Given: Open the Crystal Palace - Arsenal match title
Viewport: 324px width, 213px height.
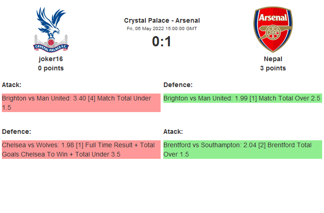Looking at the screenshot, I should (x=162, y=20).
